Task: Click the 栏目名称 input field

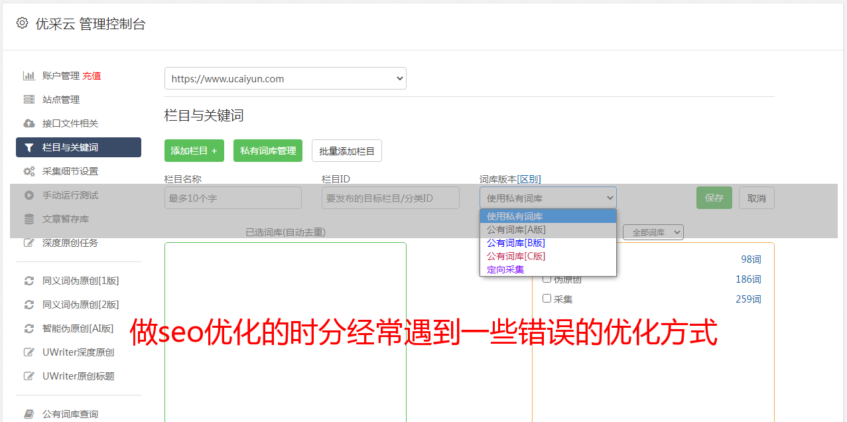Action: tap(233, 198)
